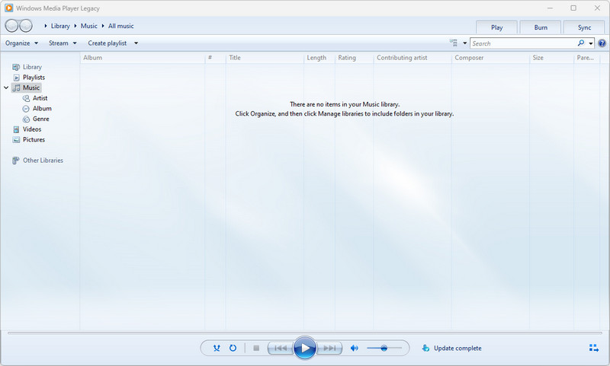Click Music in the breadcrumb
Screen dimensions: 610x366
click(x=88, y=26)
